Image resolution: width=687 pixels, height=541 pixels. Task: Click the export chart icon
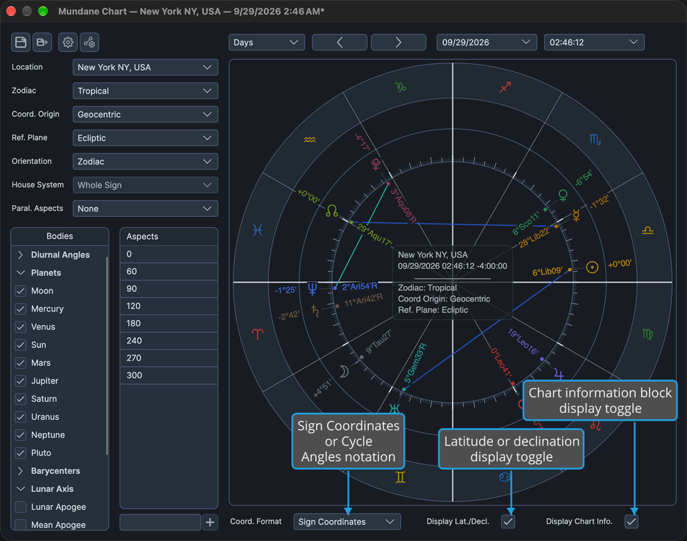click(42, 42)
